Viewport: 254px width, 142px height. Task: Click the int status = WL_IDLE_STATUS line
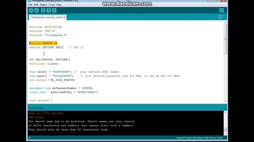(x=52, y=80)
